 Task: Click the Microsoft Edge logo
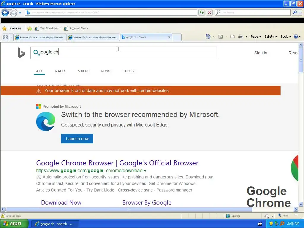pyautogui.click(x=46, y=121)
